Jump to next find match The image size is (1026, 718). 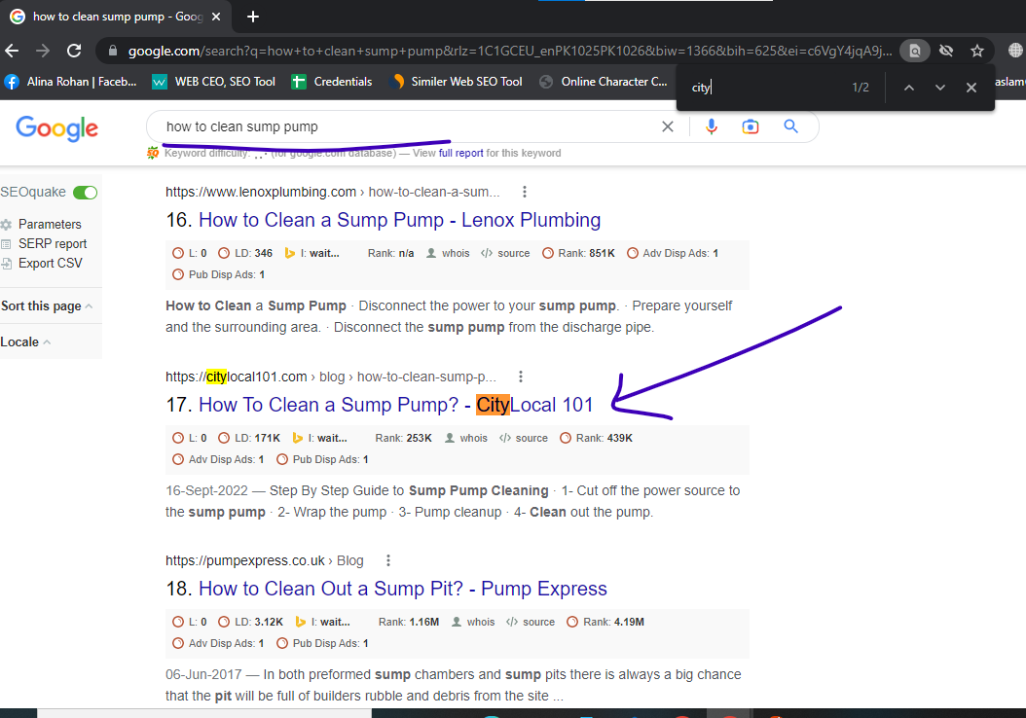tap(940, 88)
